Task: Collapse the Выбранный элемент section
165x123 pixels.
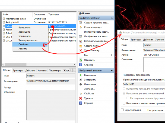Action: click(x=112, y=70)
